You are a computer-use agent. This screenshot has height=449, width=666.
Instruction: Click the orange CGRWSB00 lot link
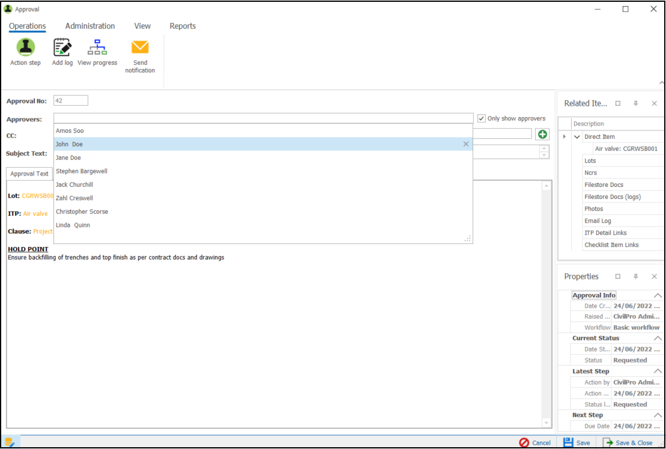(37, 196)
